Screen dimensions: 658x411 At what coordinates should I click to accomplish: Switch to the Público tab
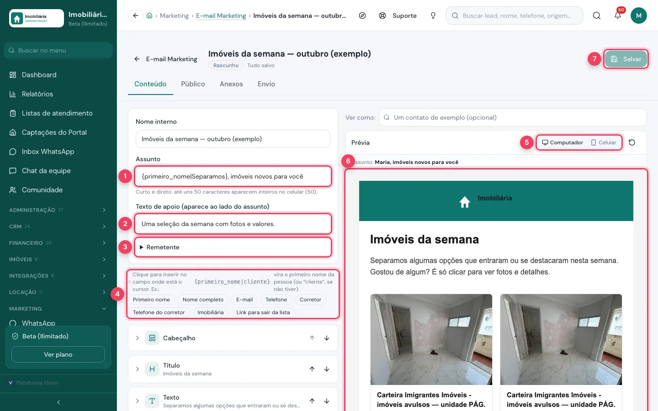point(193,84)
